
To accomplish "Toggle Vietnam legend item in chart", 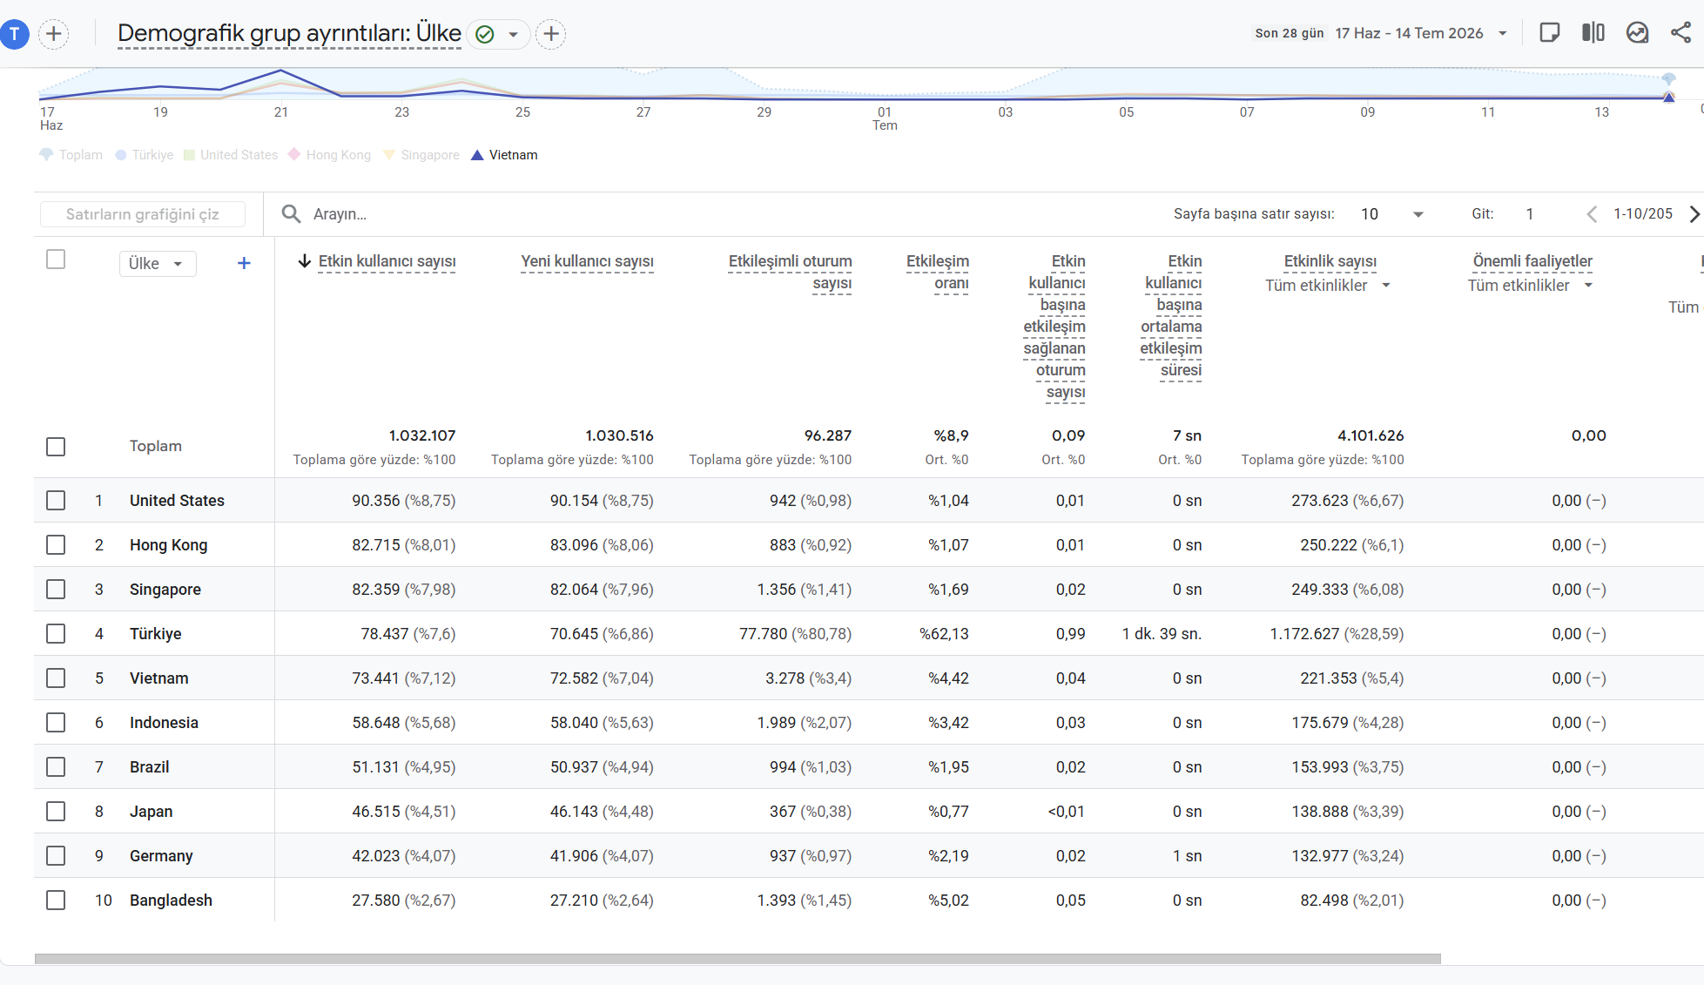I will tap(504, 155).
